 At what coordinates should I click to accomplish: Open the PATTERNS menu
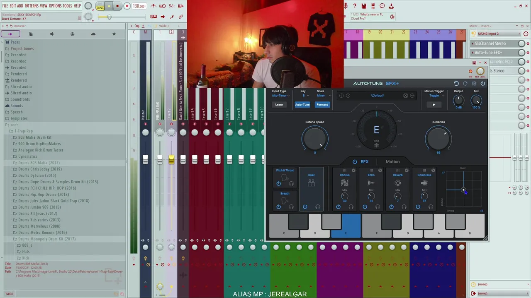coord(32,6)
